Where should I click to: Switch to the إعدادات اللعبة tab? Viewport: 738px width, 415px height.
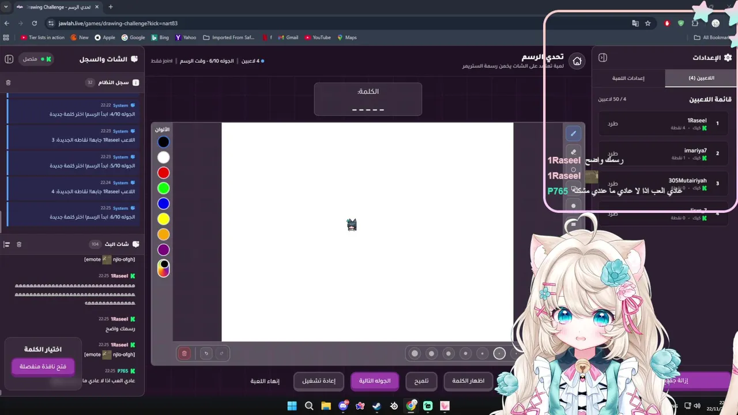coord(628,78)
